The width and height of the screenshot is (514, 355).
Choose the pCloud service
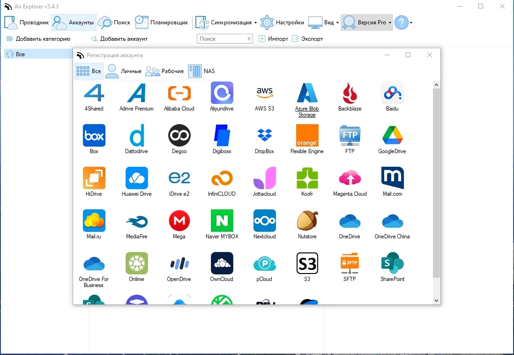[x=265, y=263]
